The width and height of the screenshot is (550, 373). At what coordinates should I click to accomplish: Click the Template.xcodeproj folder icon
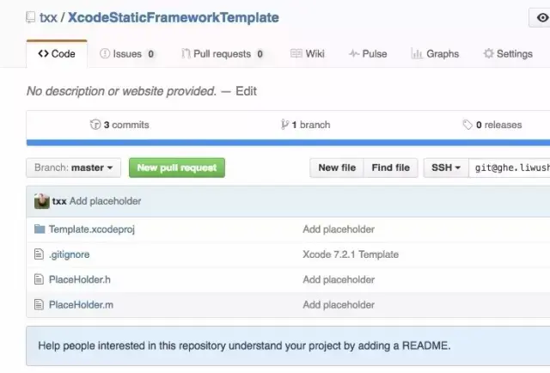[x=39, y=229]
